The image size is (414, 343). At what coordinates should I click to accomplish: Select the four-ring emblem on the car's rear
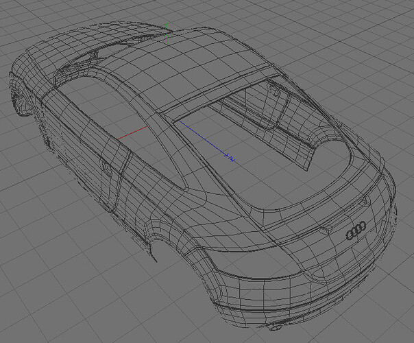pos(356,230)
